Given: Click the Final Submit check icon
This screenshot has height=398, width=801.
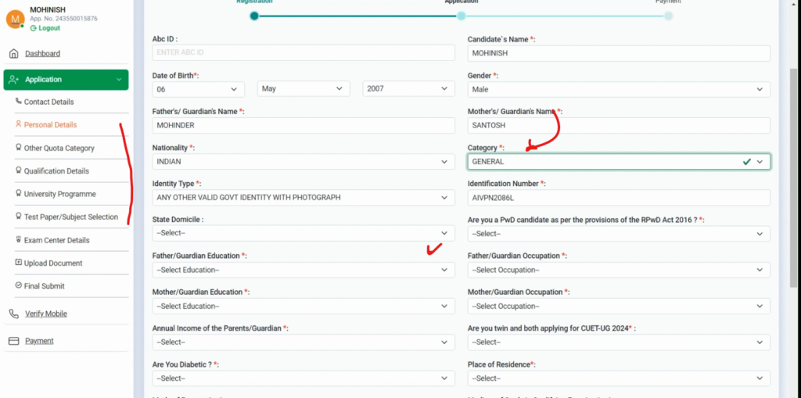Looking at the screenshot, I should (x=19, y=286).
